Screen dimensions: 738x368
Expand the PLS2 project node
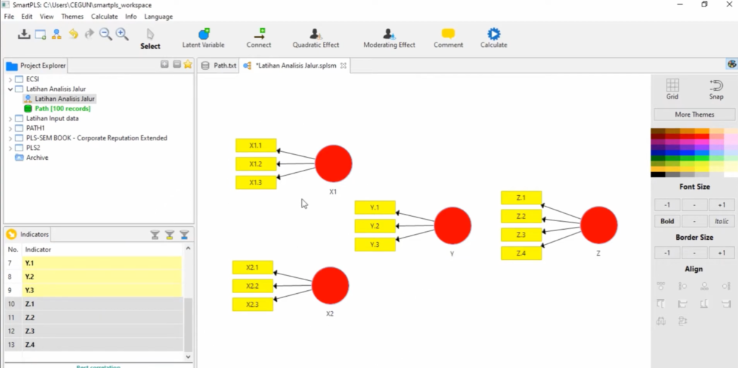(x=10, y=148)
